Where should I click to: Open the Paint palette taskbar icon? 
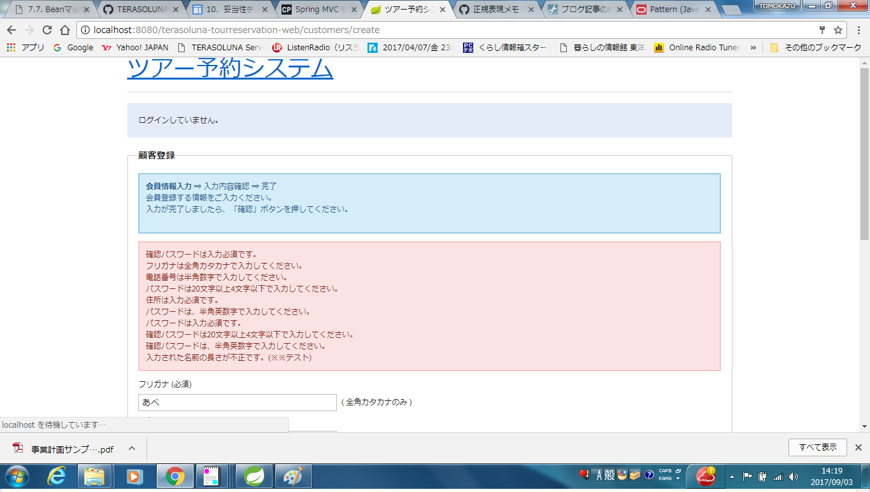pos(294,476)
